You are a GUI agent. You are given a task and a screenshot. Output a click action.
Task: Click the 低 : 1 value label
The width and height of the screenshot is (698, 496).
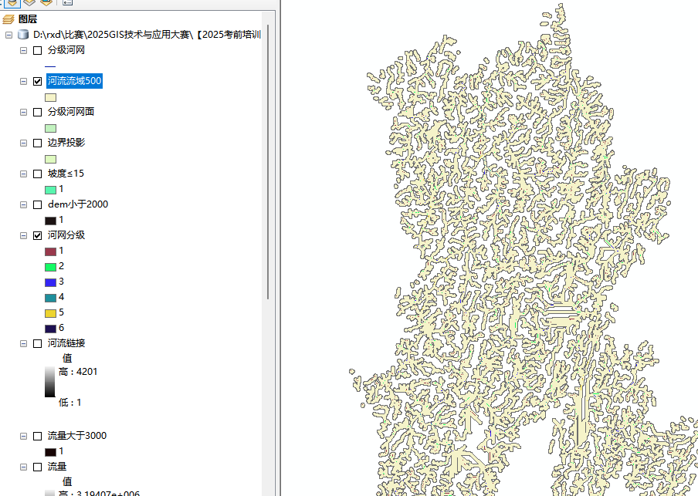tap(70, 403)
